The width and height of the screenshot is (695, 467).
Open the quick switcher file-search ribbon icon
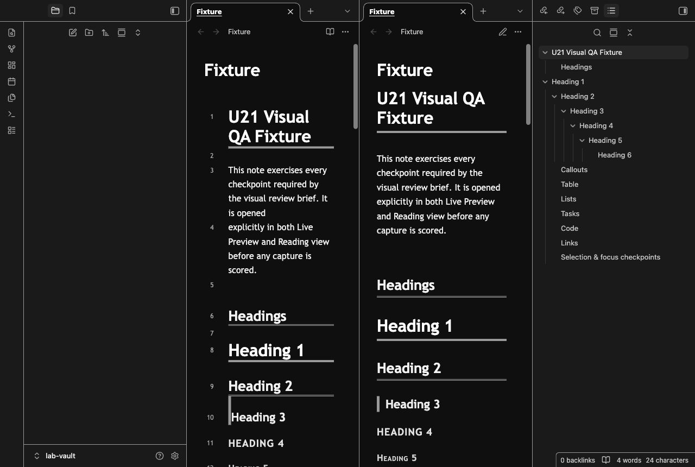12,33
